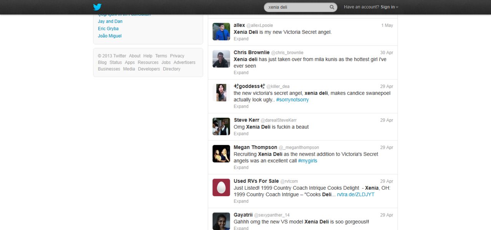
Task: Open the Media footer link
Action: [129, 69]
